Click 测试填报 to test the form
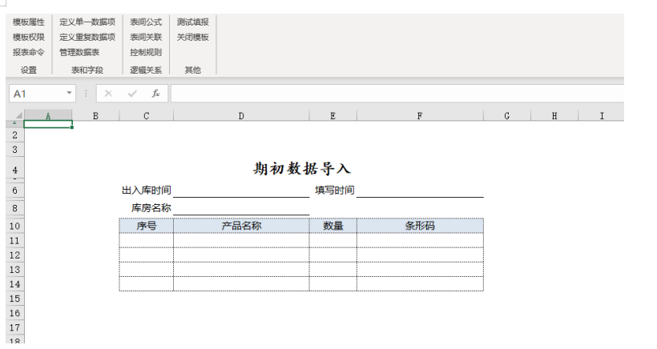The width and height of the screenshot is (657, 349). [x=192, y=22]
